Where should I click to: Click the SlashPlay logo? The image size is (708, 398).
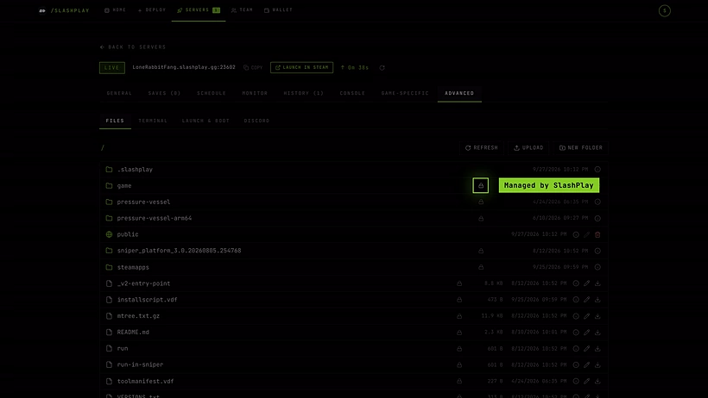click(x=64, y=10)
